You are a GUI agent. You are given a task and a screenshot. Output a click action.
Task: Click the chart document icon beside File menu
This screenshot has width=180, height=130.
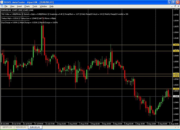(x=2, y=6)
